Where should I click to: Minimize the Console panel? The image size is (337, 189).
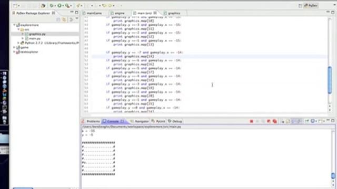[328, 121]
